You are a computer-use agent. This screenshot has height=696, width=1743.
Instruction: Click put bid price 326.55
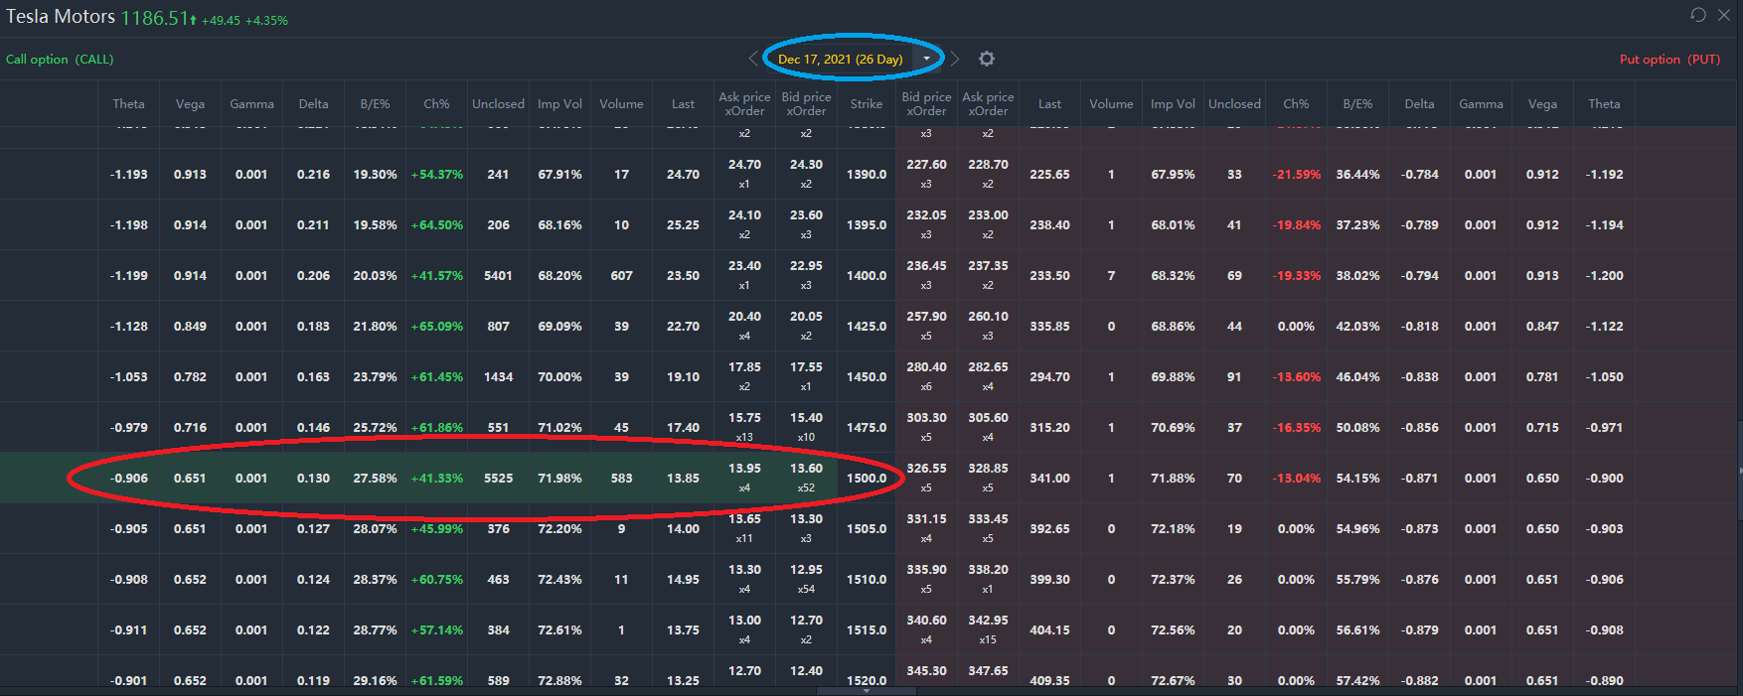pyautogui.click(x=926, y=469)
